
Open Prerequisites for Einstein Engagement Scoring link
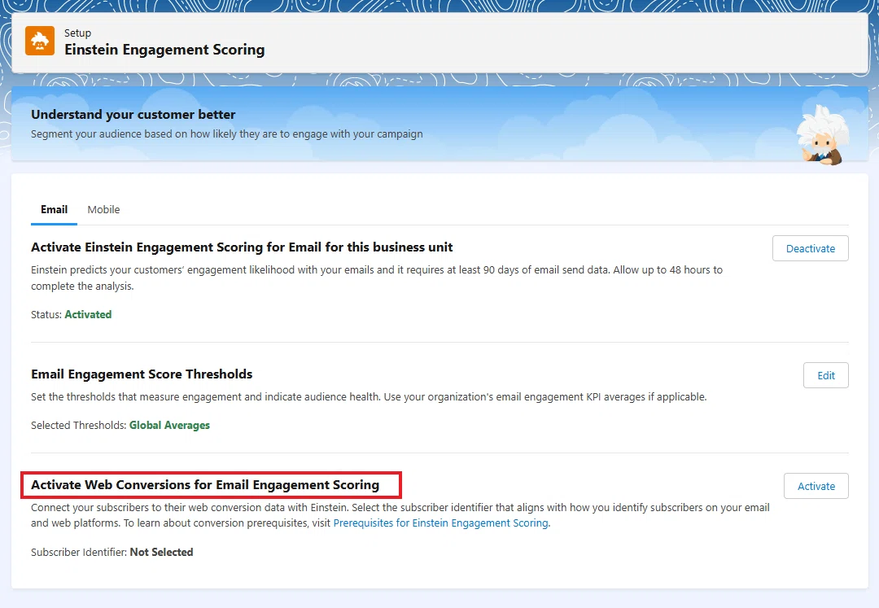pyautogui.click(x=442, y=523)
